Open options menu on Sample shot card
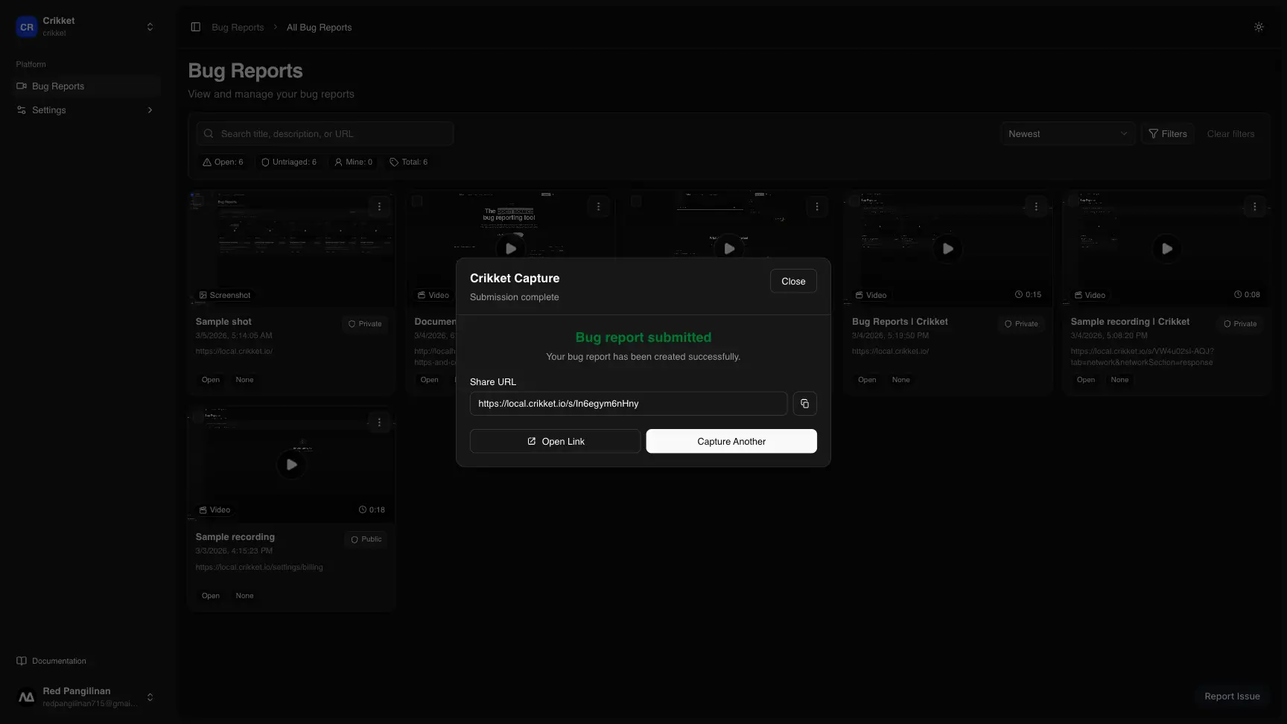 379,207
